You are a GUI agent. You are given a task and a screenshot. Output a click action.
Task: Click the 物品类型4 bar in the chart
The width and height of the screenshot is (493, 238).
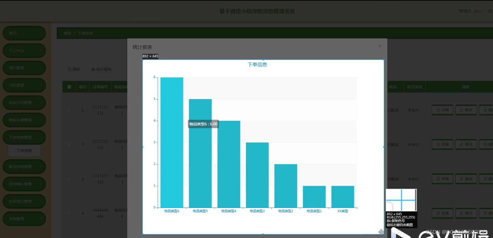click(x=229, y=164)
